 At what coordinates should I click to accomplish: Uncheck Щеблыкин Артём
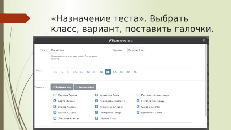(138, 112)
